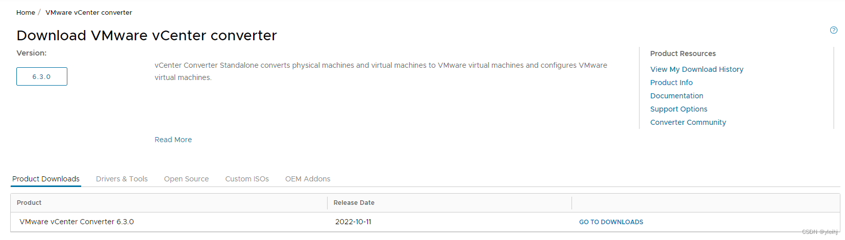Switch to the Open Source tab
The height and width of the screenshot is (240, 845).
pos(186,179)
